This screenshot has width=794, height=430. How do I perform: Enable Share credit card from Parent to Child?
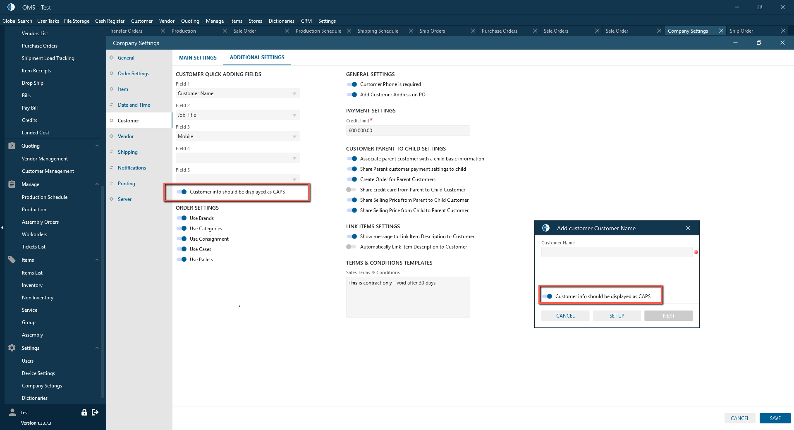point(351,190)
